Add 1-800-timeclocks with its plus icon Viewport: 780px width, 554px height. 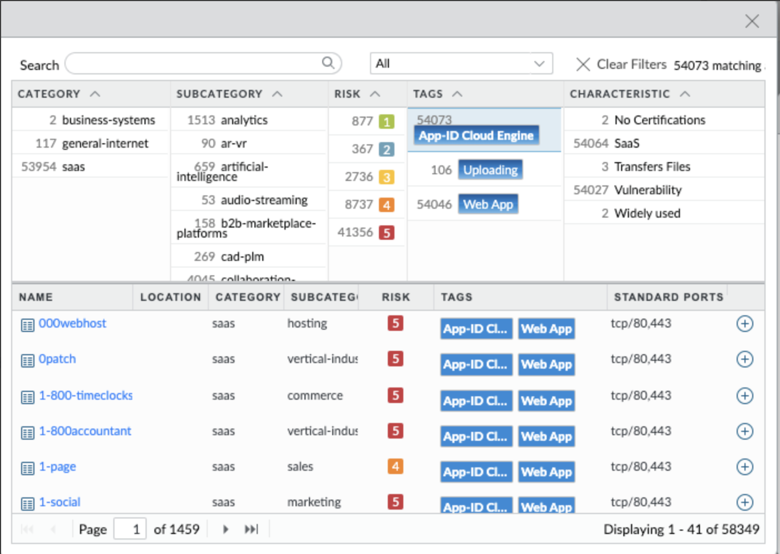click(744, 396)
